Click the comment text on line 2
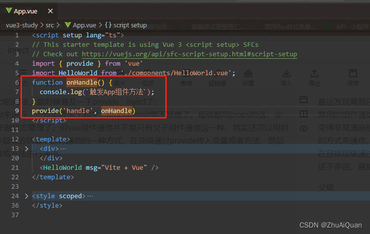 (x=145, y=45)
